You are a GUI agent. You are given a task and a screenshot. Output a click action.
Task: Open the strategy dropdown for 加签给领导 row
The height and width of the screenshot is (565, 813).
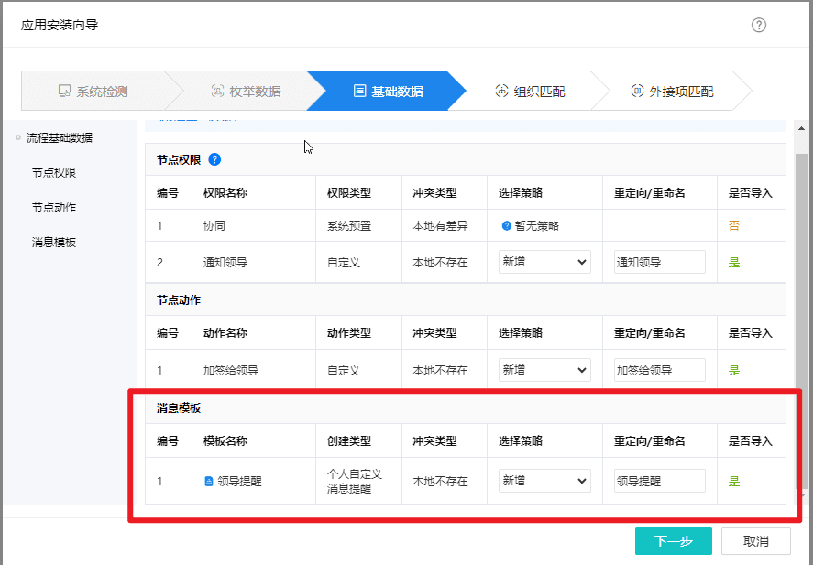coord(544,370)
